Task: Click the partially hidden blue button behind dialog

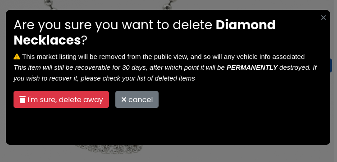Action: pos(331,65)
